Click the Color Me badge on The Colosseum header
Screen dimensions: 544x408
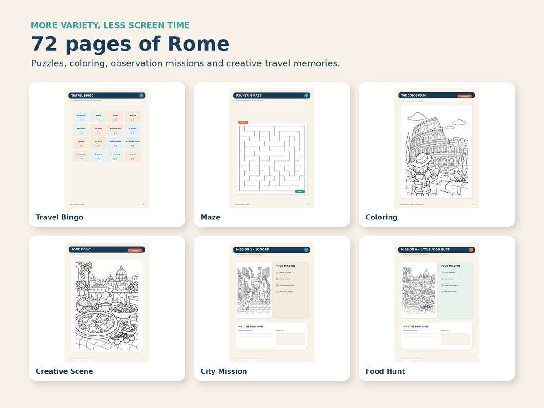click(465, 96)
